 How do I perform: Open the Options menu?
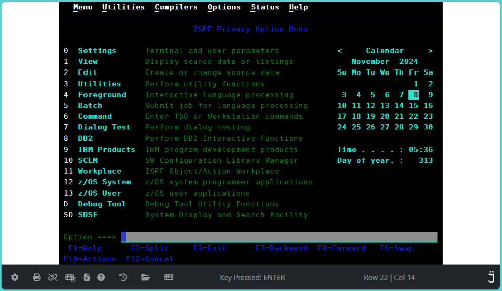pos(224,7)
